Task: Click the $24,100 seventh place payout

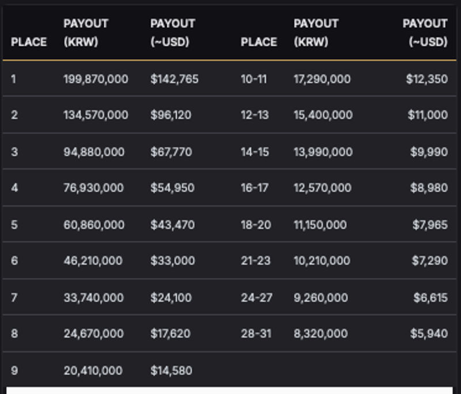Action: coord(171,298)
